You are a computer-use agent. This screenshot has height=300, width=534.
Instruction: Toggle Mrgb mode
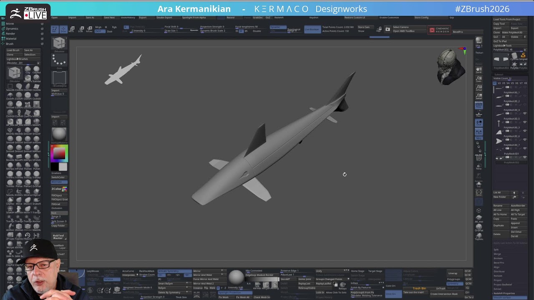[x=98, y=27]
